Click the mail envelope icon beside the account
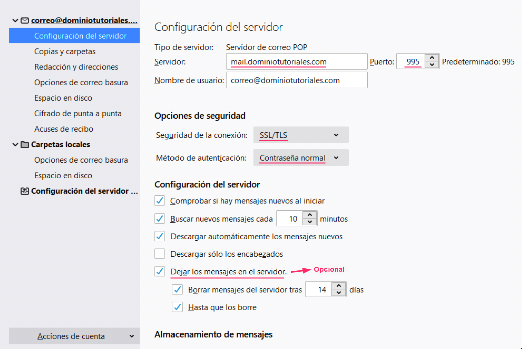This screenshot has width=522, height=349. coord(25,21)
